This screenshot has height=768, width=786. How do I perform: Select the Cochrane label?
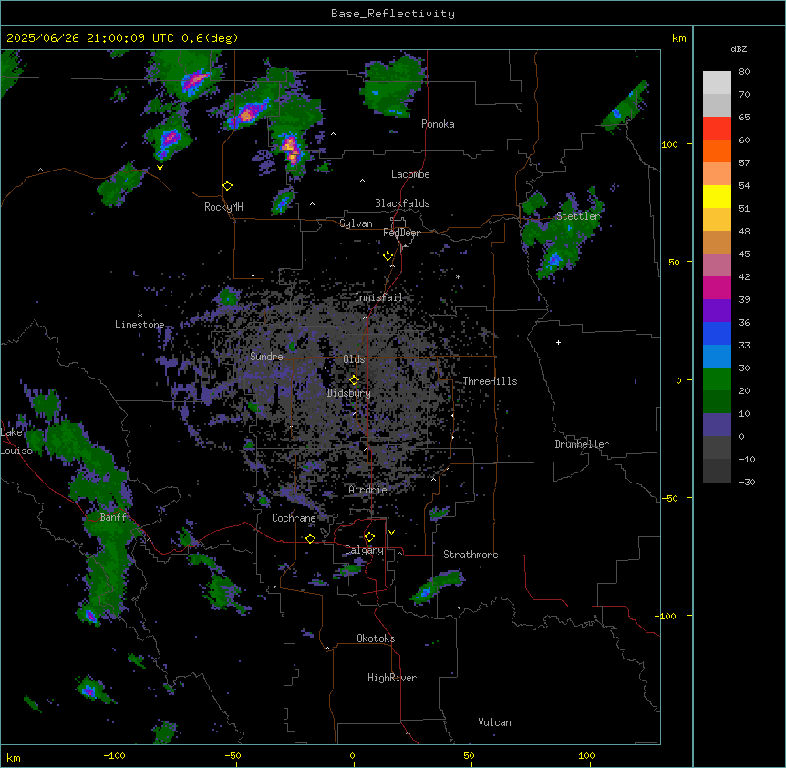294,518
